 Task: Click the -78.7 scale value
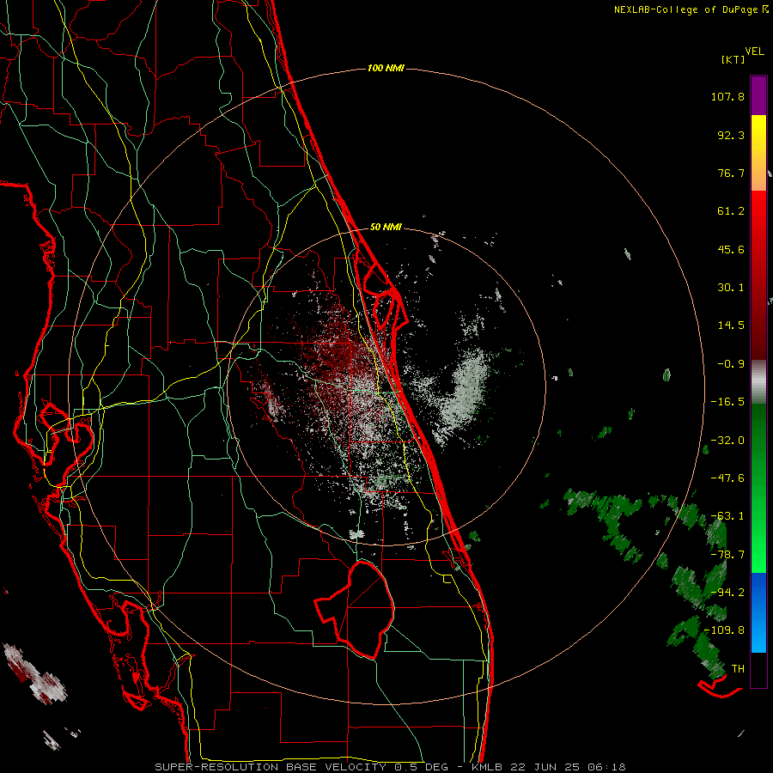coord(727,555)
